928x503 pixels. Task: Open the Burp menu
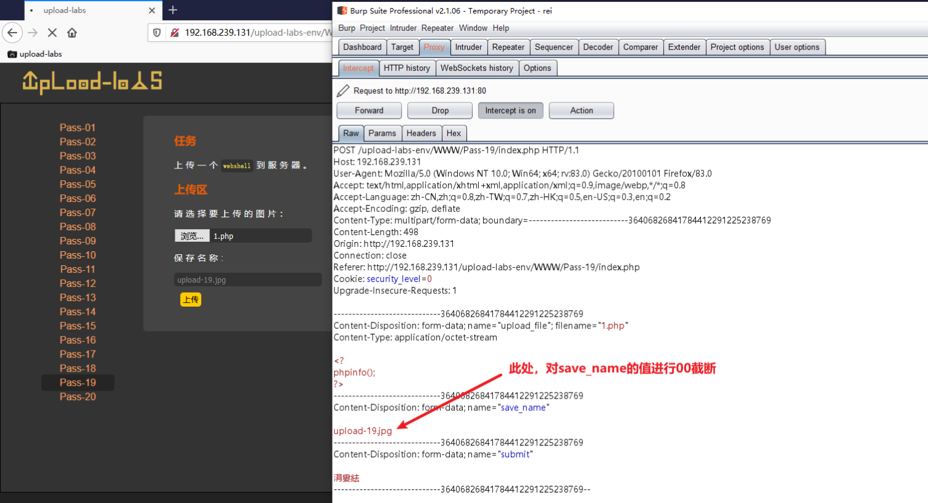click(347, 28)
